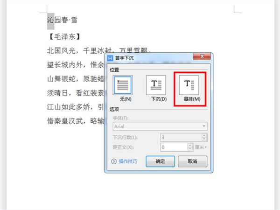Click the 北国风光 line of text
Image resolution: width=280 pixels, height=210 pixels.
coord(99,50)
